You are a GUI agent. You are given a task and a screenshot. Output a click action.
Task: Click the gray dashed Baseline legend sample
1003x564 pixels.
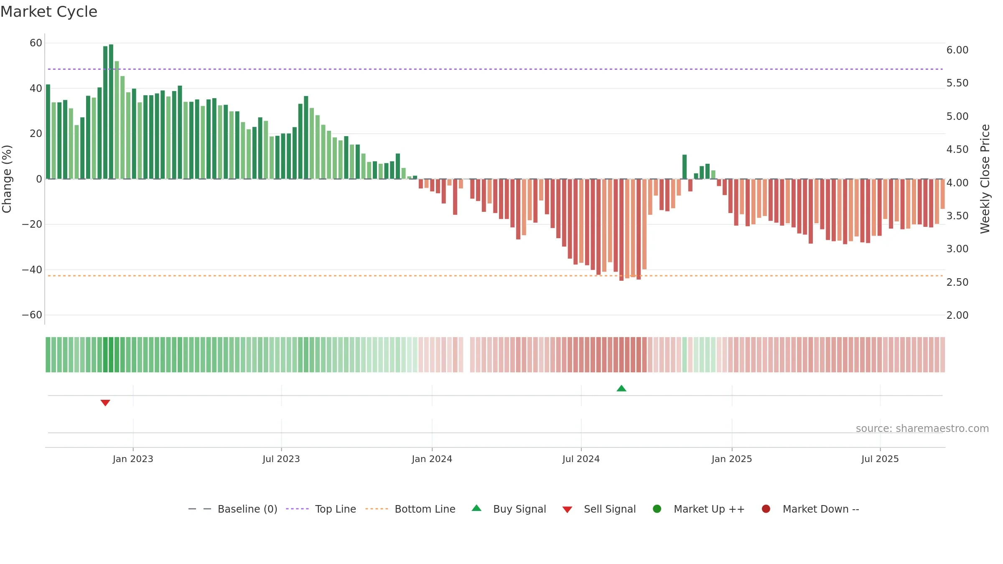(200, 509)
